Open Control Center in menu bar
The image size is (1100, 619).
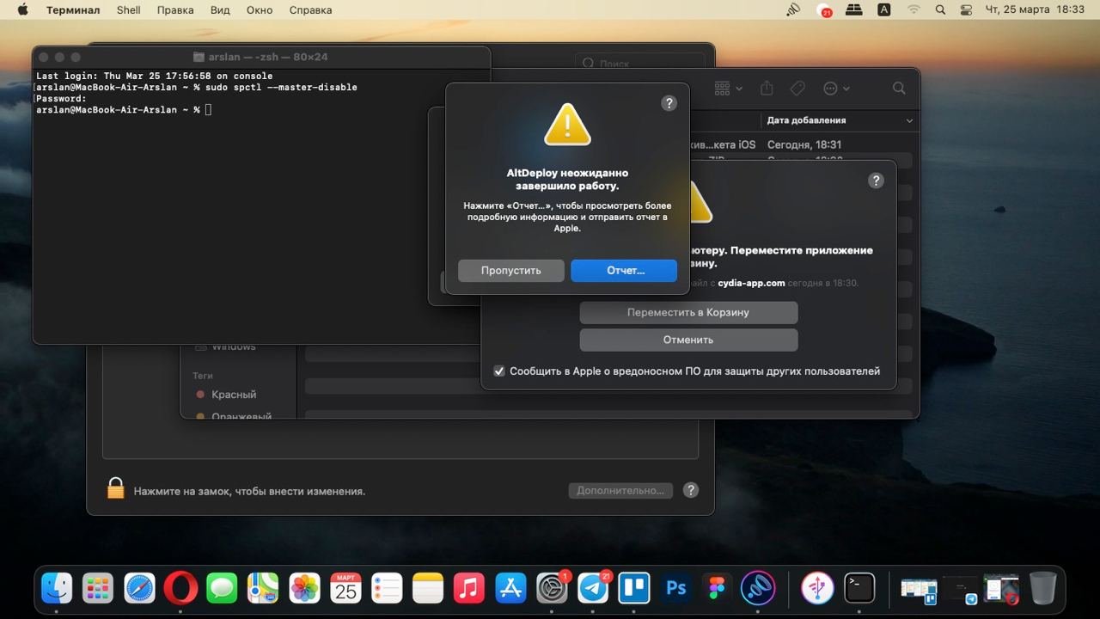[x=966, y=10]
